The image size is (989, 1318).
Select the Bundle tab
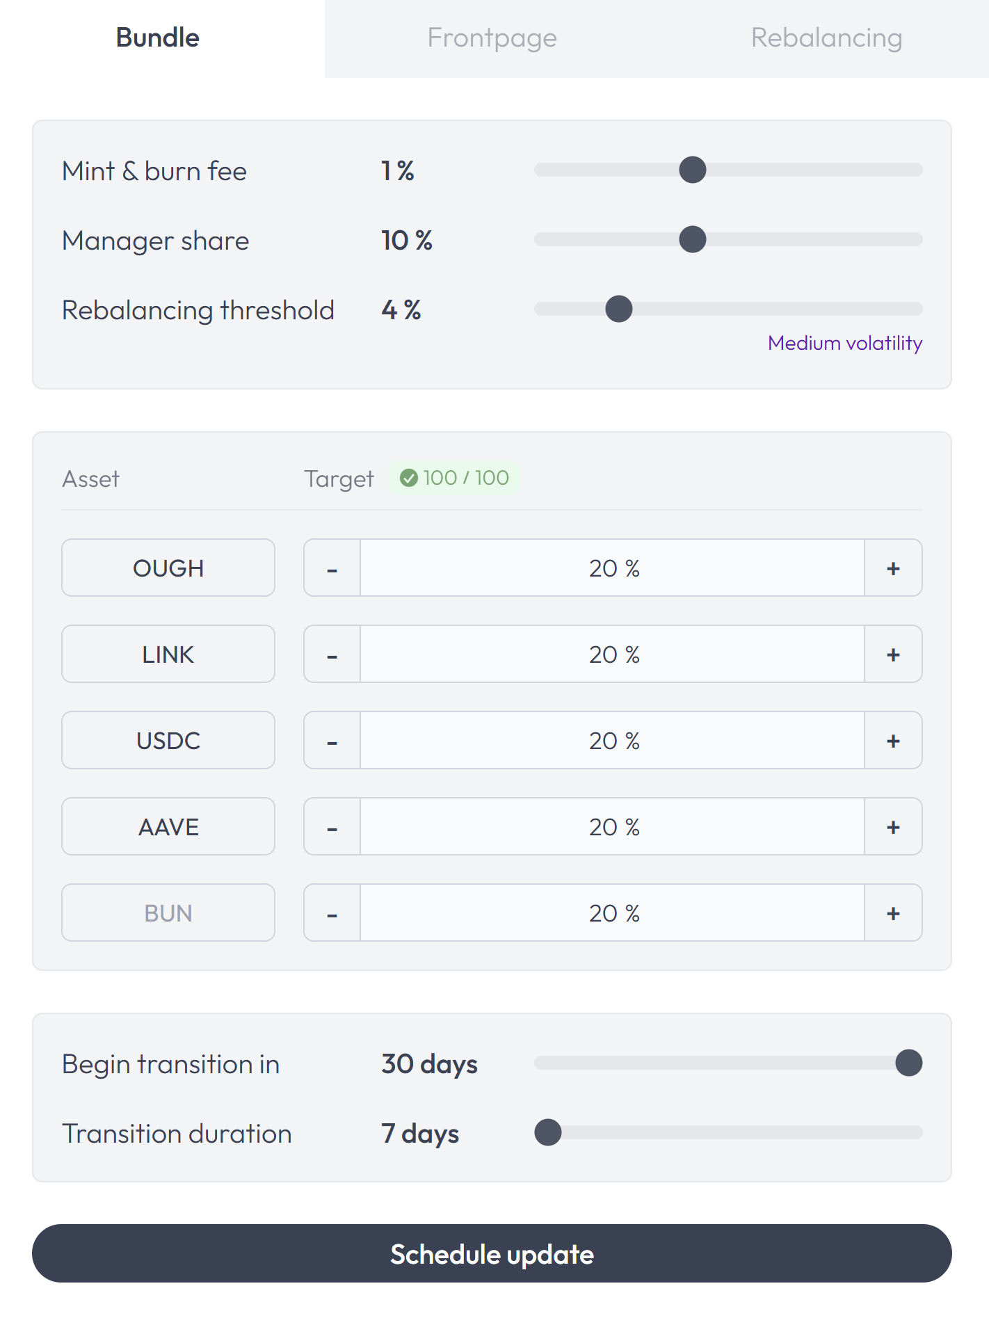click(158, 38)
